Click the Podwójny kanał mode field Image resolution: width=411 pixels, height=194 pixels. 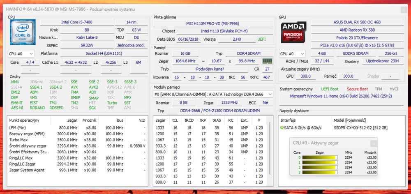[210, 69]
